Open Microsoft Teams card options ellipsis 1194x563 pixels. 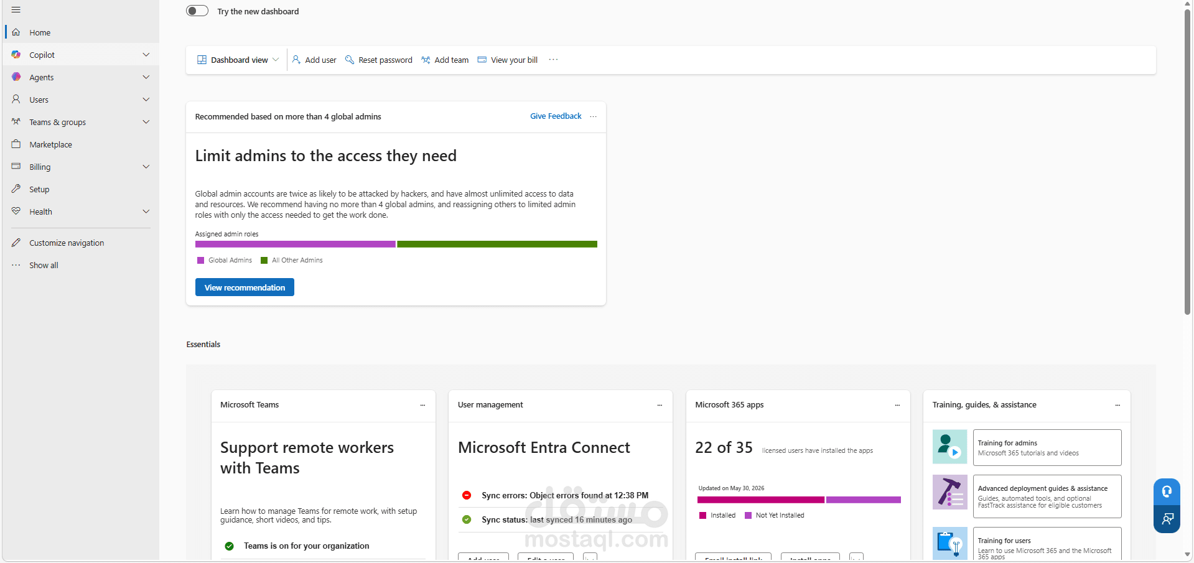422,405
